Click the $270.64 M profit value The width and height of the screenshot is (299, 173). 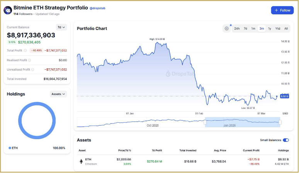(x=155, y=161)
